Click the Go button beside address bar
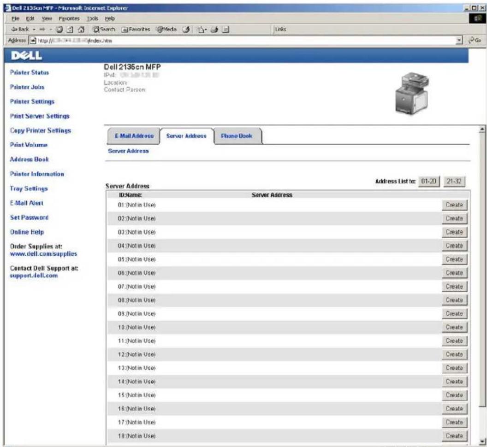Viewport: 487px width, 447px height. click(475, 41)
